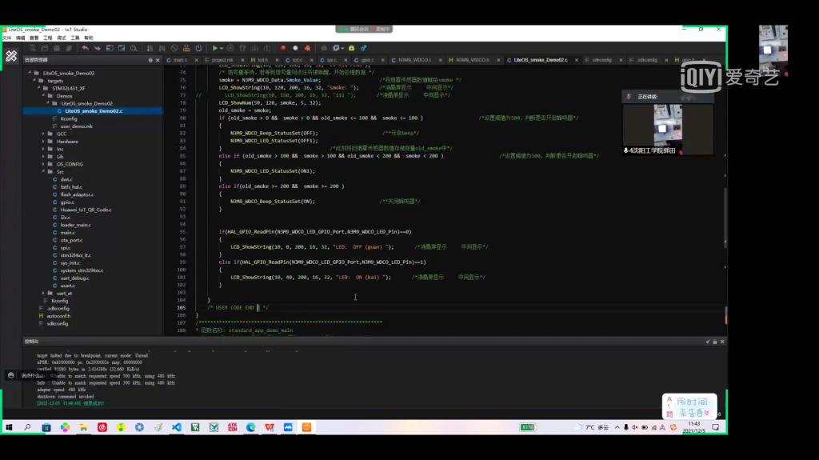Click the red record circle in the toolbar
This screenshot has height=460, width=819.
283,48
